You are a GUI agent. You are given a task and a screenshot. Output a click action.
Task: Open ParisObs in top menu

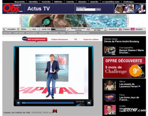46,2
